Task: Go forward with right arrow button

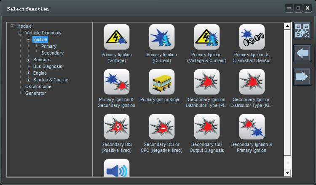Action: (x=302, y=77)
